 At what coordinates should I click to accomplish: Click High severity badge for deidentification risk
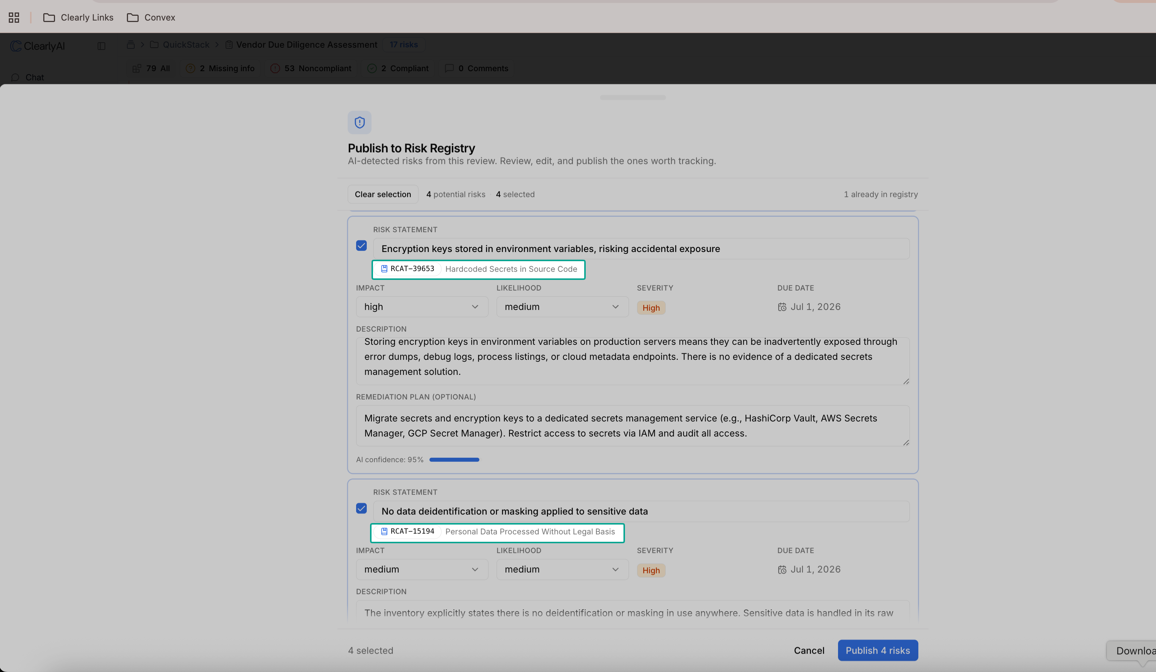pos(651,570)
